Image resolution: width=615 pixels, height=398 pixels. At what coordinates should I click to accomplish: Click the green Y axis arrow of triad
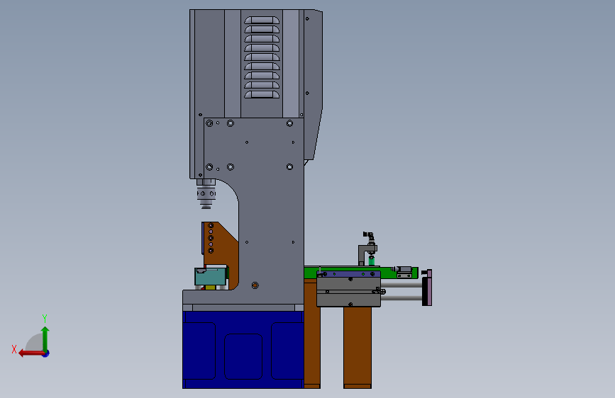45,339
